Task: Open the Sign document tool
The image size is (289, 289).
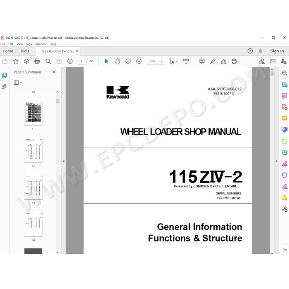Action: pos(224,61)
